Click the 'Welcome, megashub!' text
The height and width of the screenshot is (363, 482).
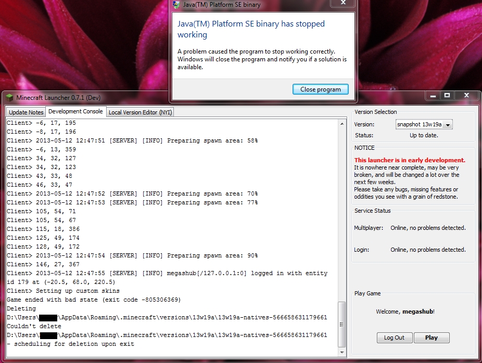[x=405, y=312]
